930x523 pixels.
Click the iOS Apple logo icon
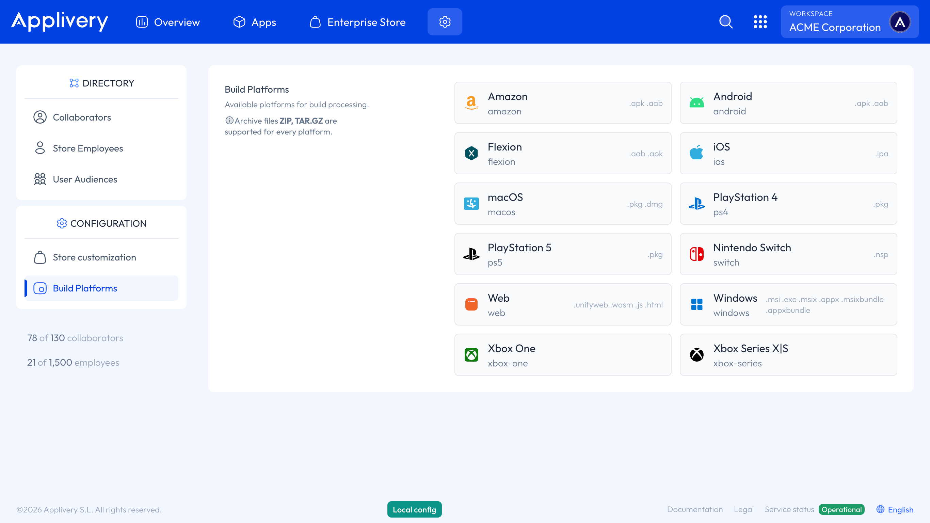coord(696,153)
